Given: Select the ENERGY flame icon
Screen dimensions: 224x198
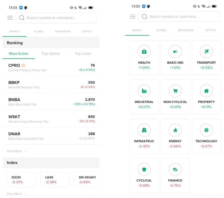Looking at the screenshot, I should click(x=175, y=130).
